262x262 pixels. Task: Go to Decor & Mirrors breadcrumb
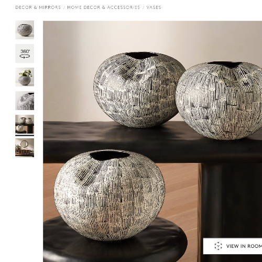coord(38,7)
